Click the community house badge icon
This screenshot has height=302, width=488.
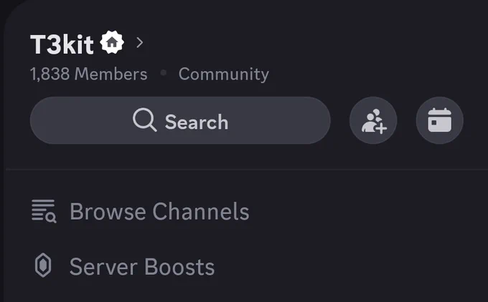(x=112, y=42)
